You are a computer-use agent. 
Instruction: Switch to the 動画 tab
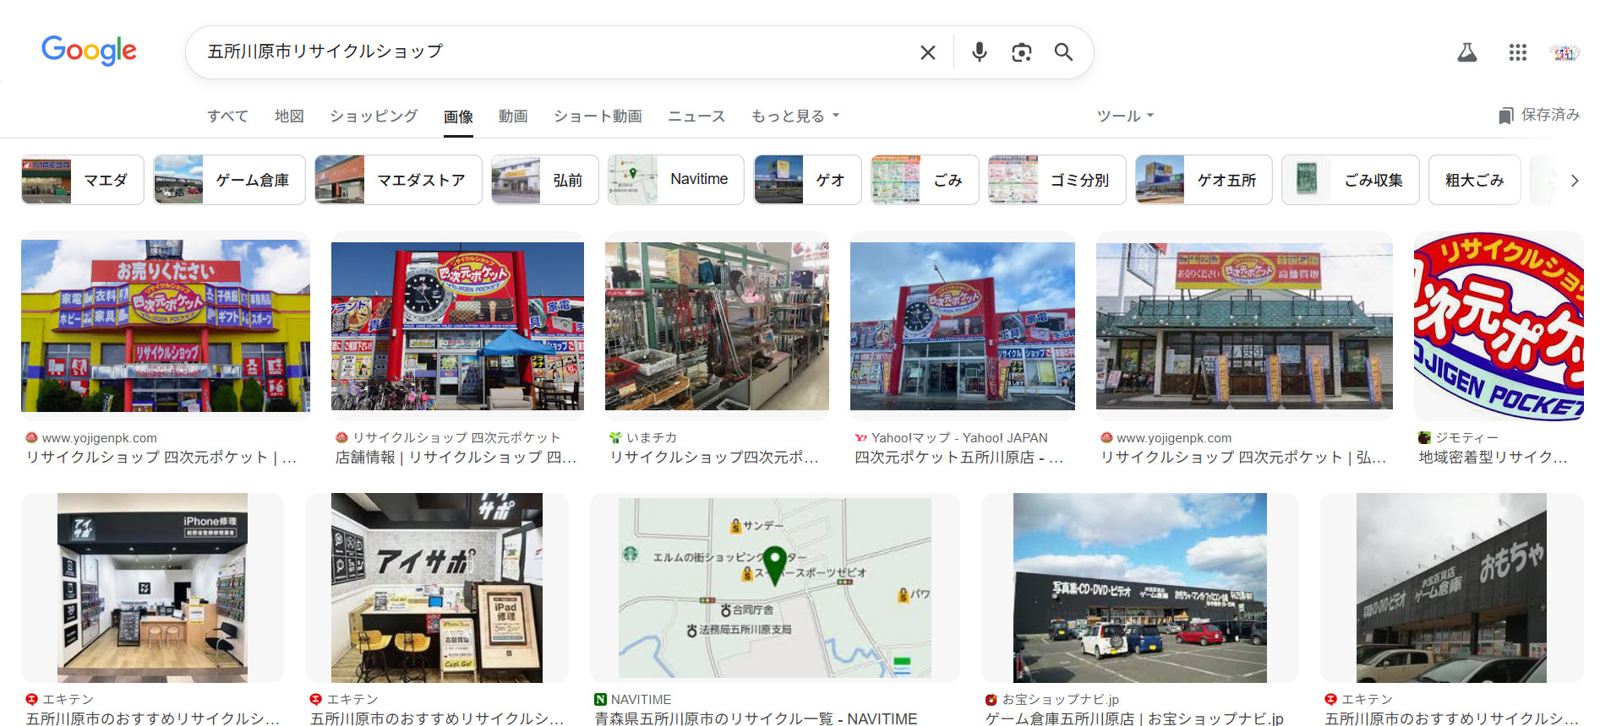[513, 116]
